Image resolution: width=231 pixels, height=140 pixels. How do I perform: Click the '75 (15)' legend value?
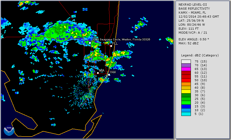point(201,61)
